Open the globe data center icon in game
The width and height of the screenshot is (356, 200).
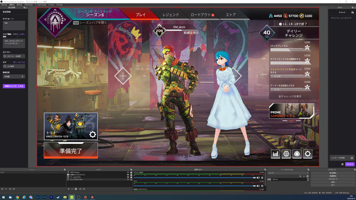click(x=286, y=154)
